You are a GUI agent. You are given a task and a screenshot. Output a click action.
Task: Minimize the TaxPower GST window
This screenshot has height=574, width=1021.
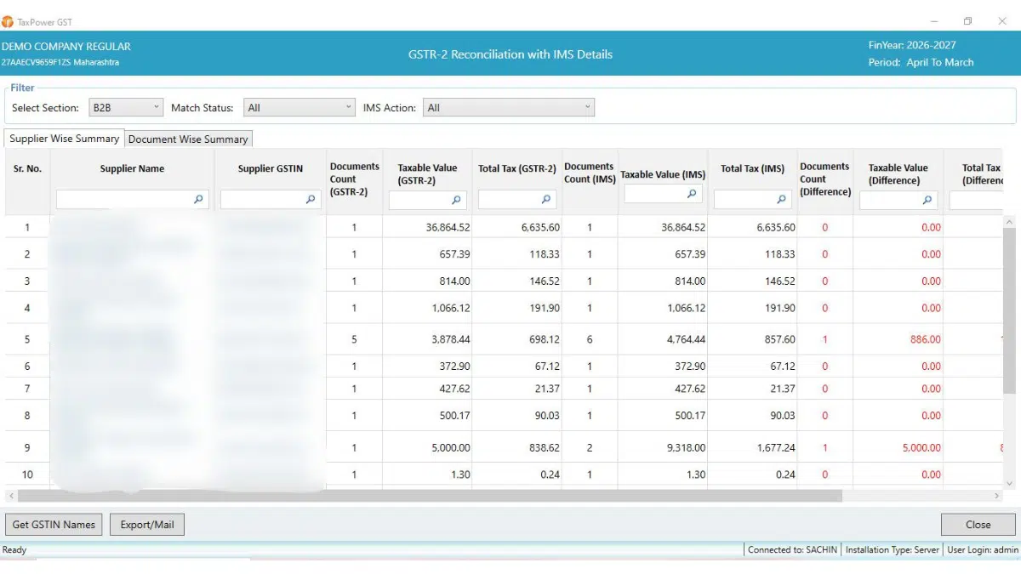934,21
